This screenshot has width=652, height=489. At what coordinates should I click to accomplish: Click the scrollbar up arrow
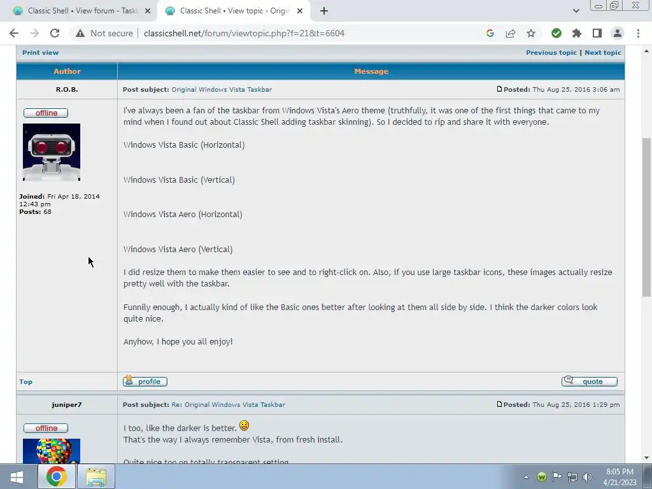pyautogui.click(x=647, y=51)
